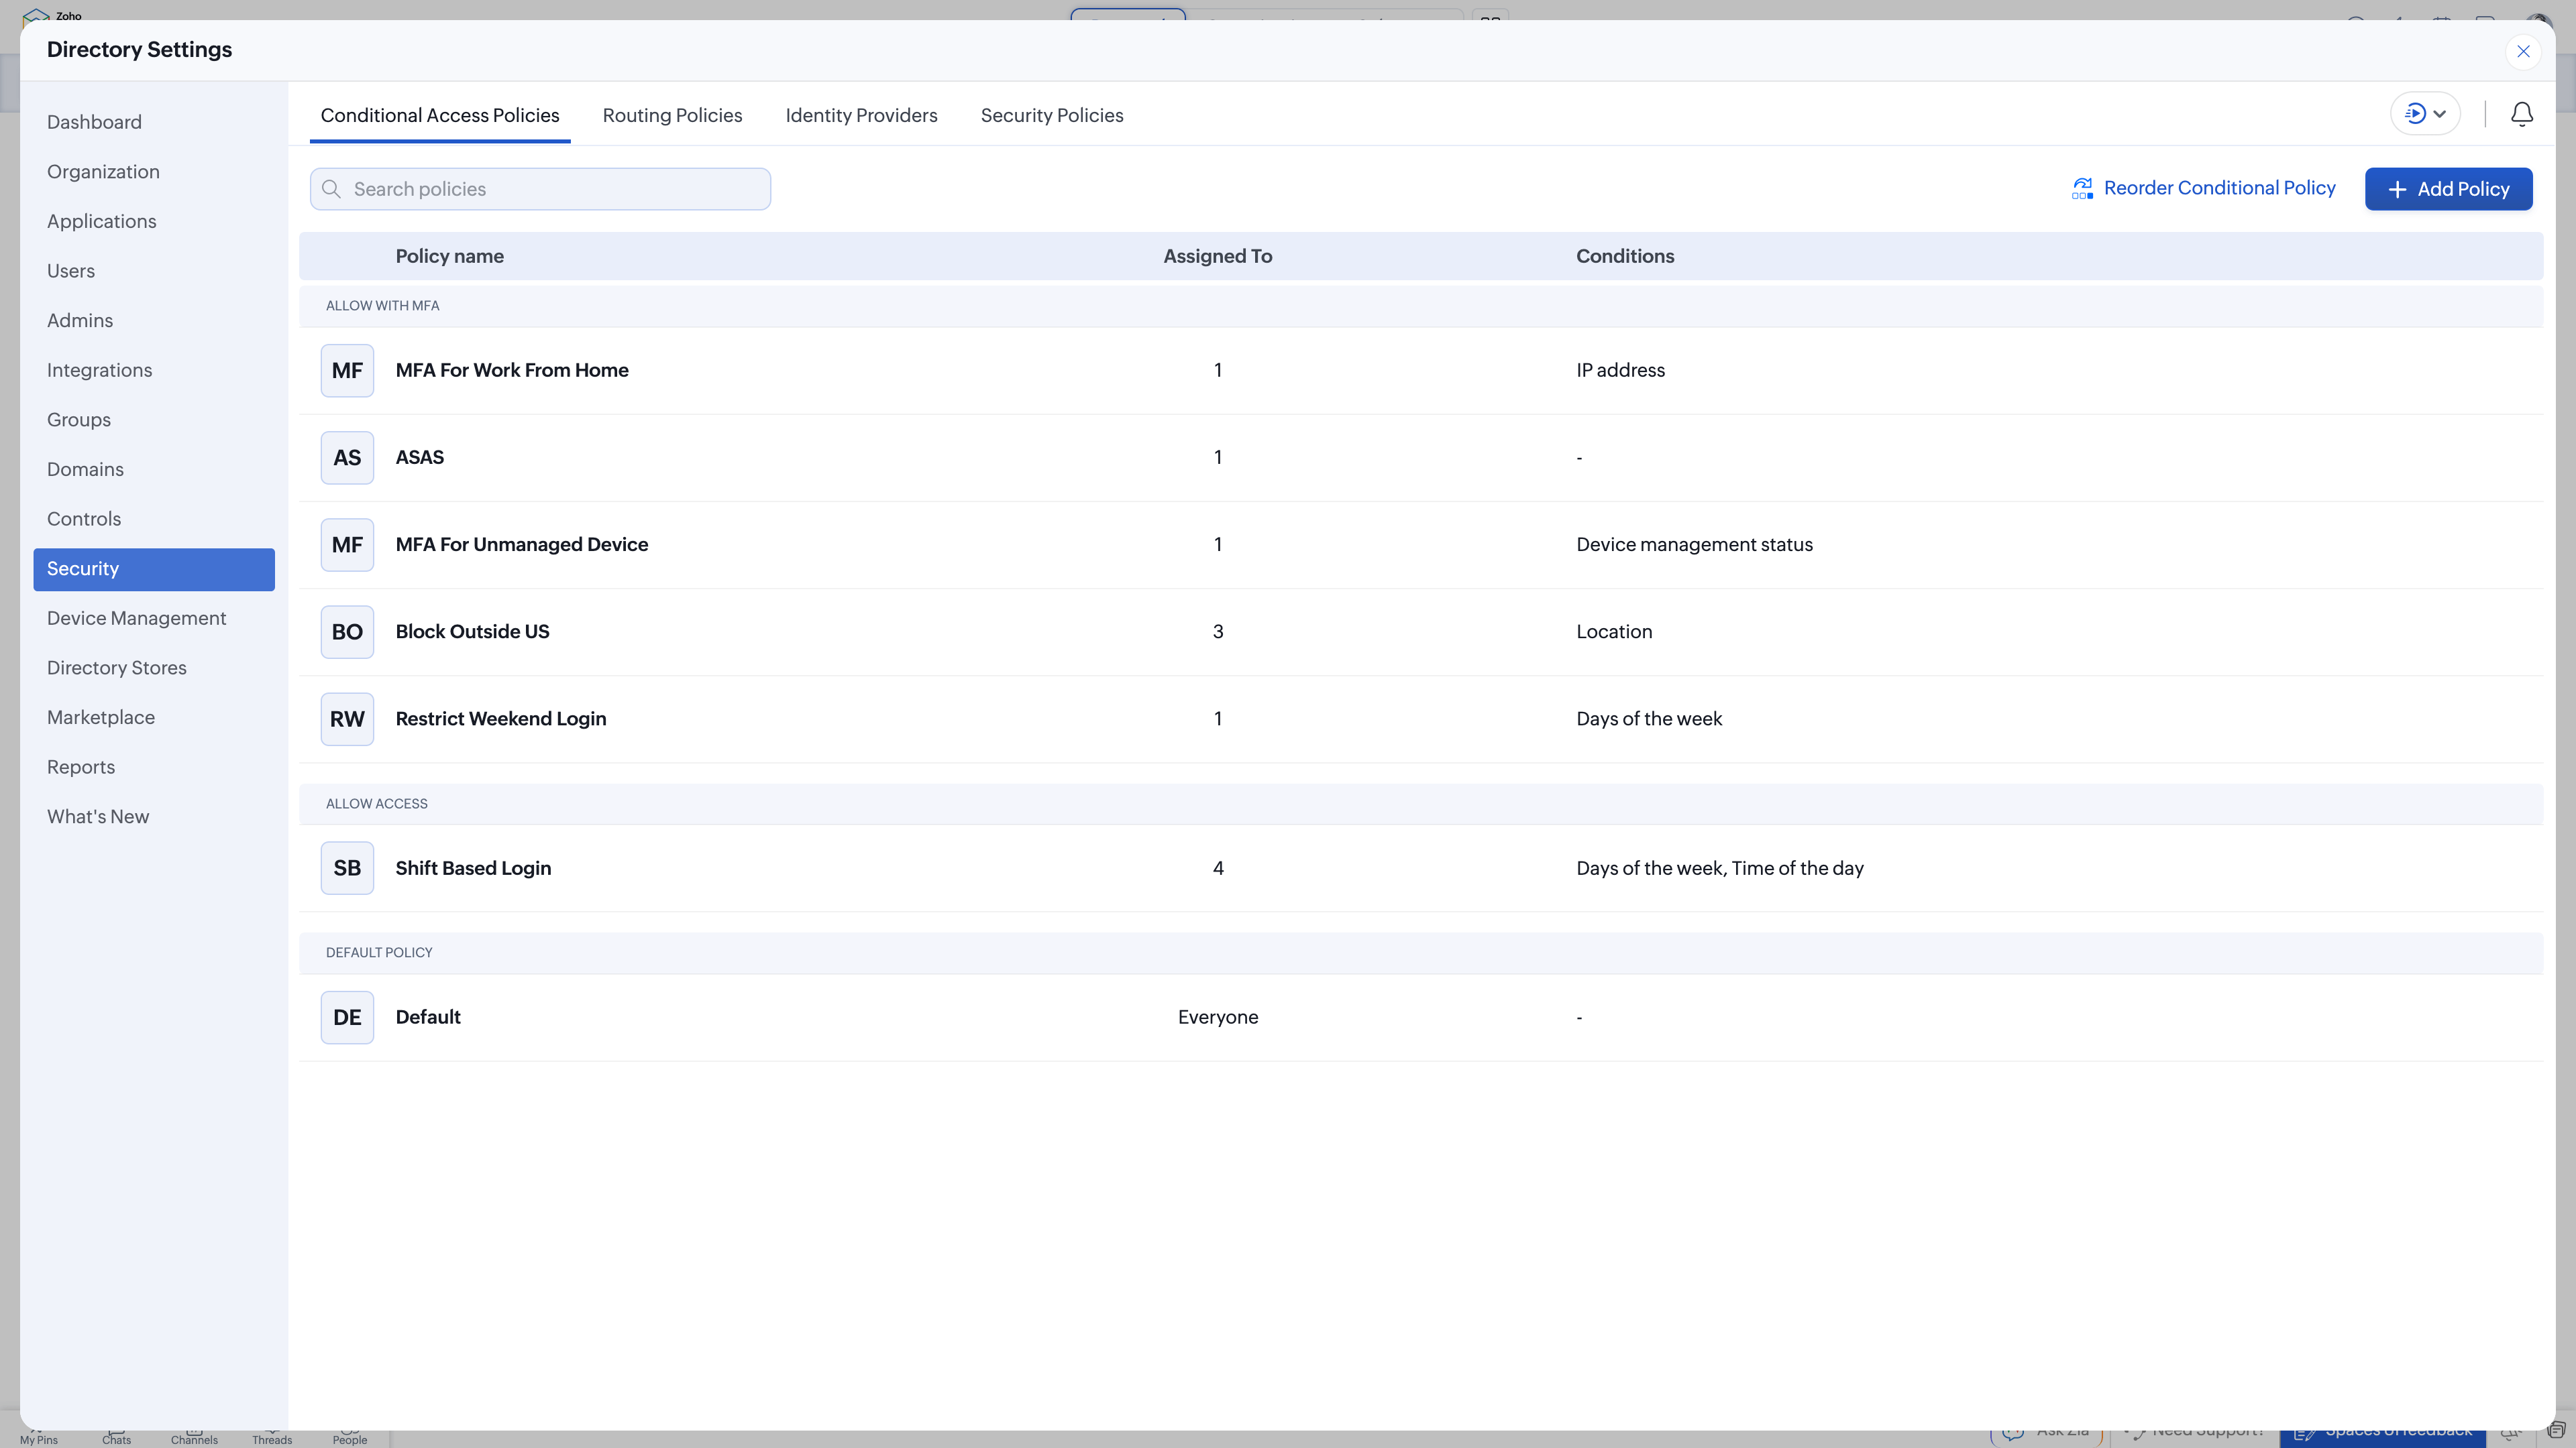Screen dimensions: 2576x1448
Task: Open the Block Outside US policy
Action: [x=472, y=631]
